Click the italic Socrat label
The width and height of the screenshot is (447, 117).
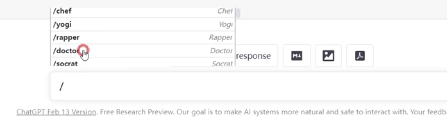coord(222,64)
